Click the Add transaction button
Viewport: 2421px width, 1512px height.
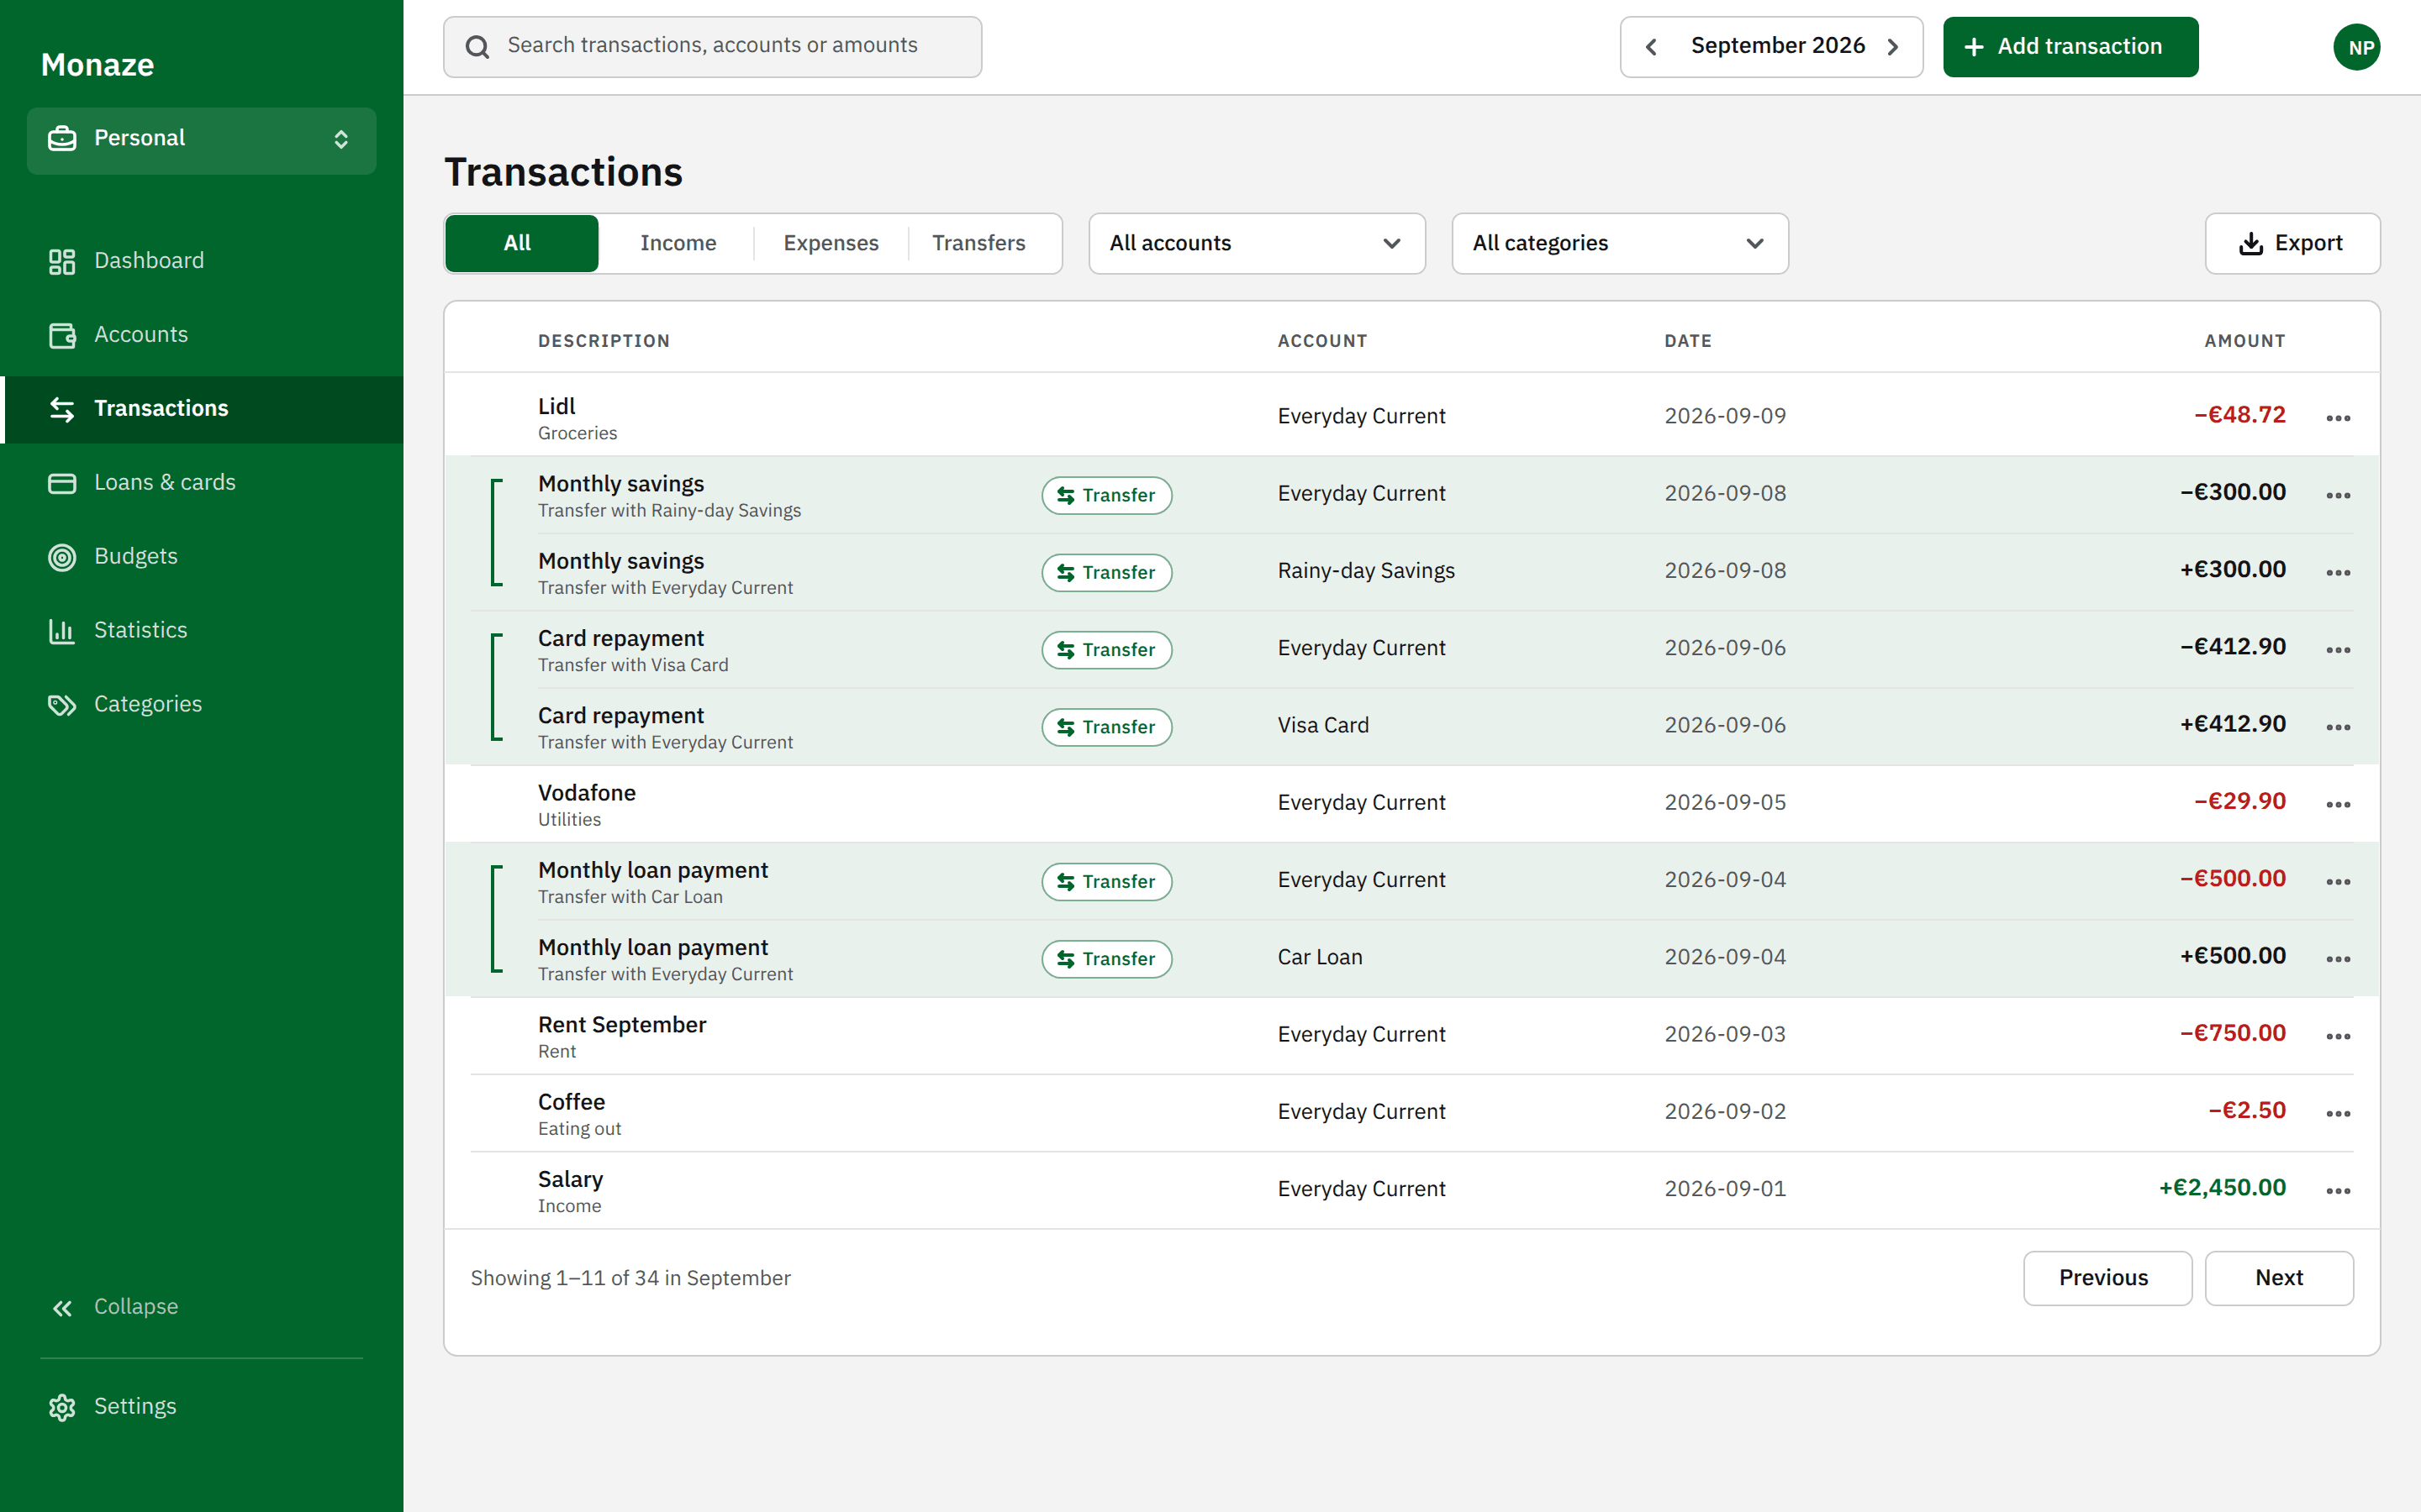pos(2070,47)
